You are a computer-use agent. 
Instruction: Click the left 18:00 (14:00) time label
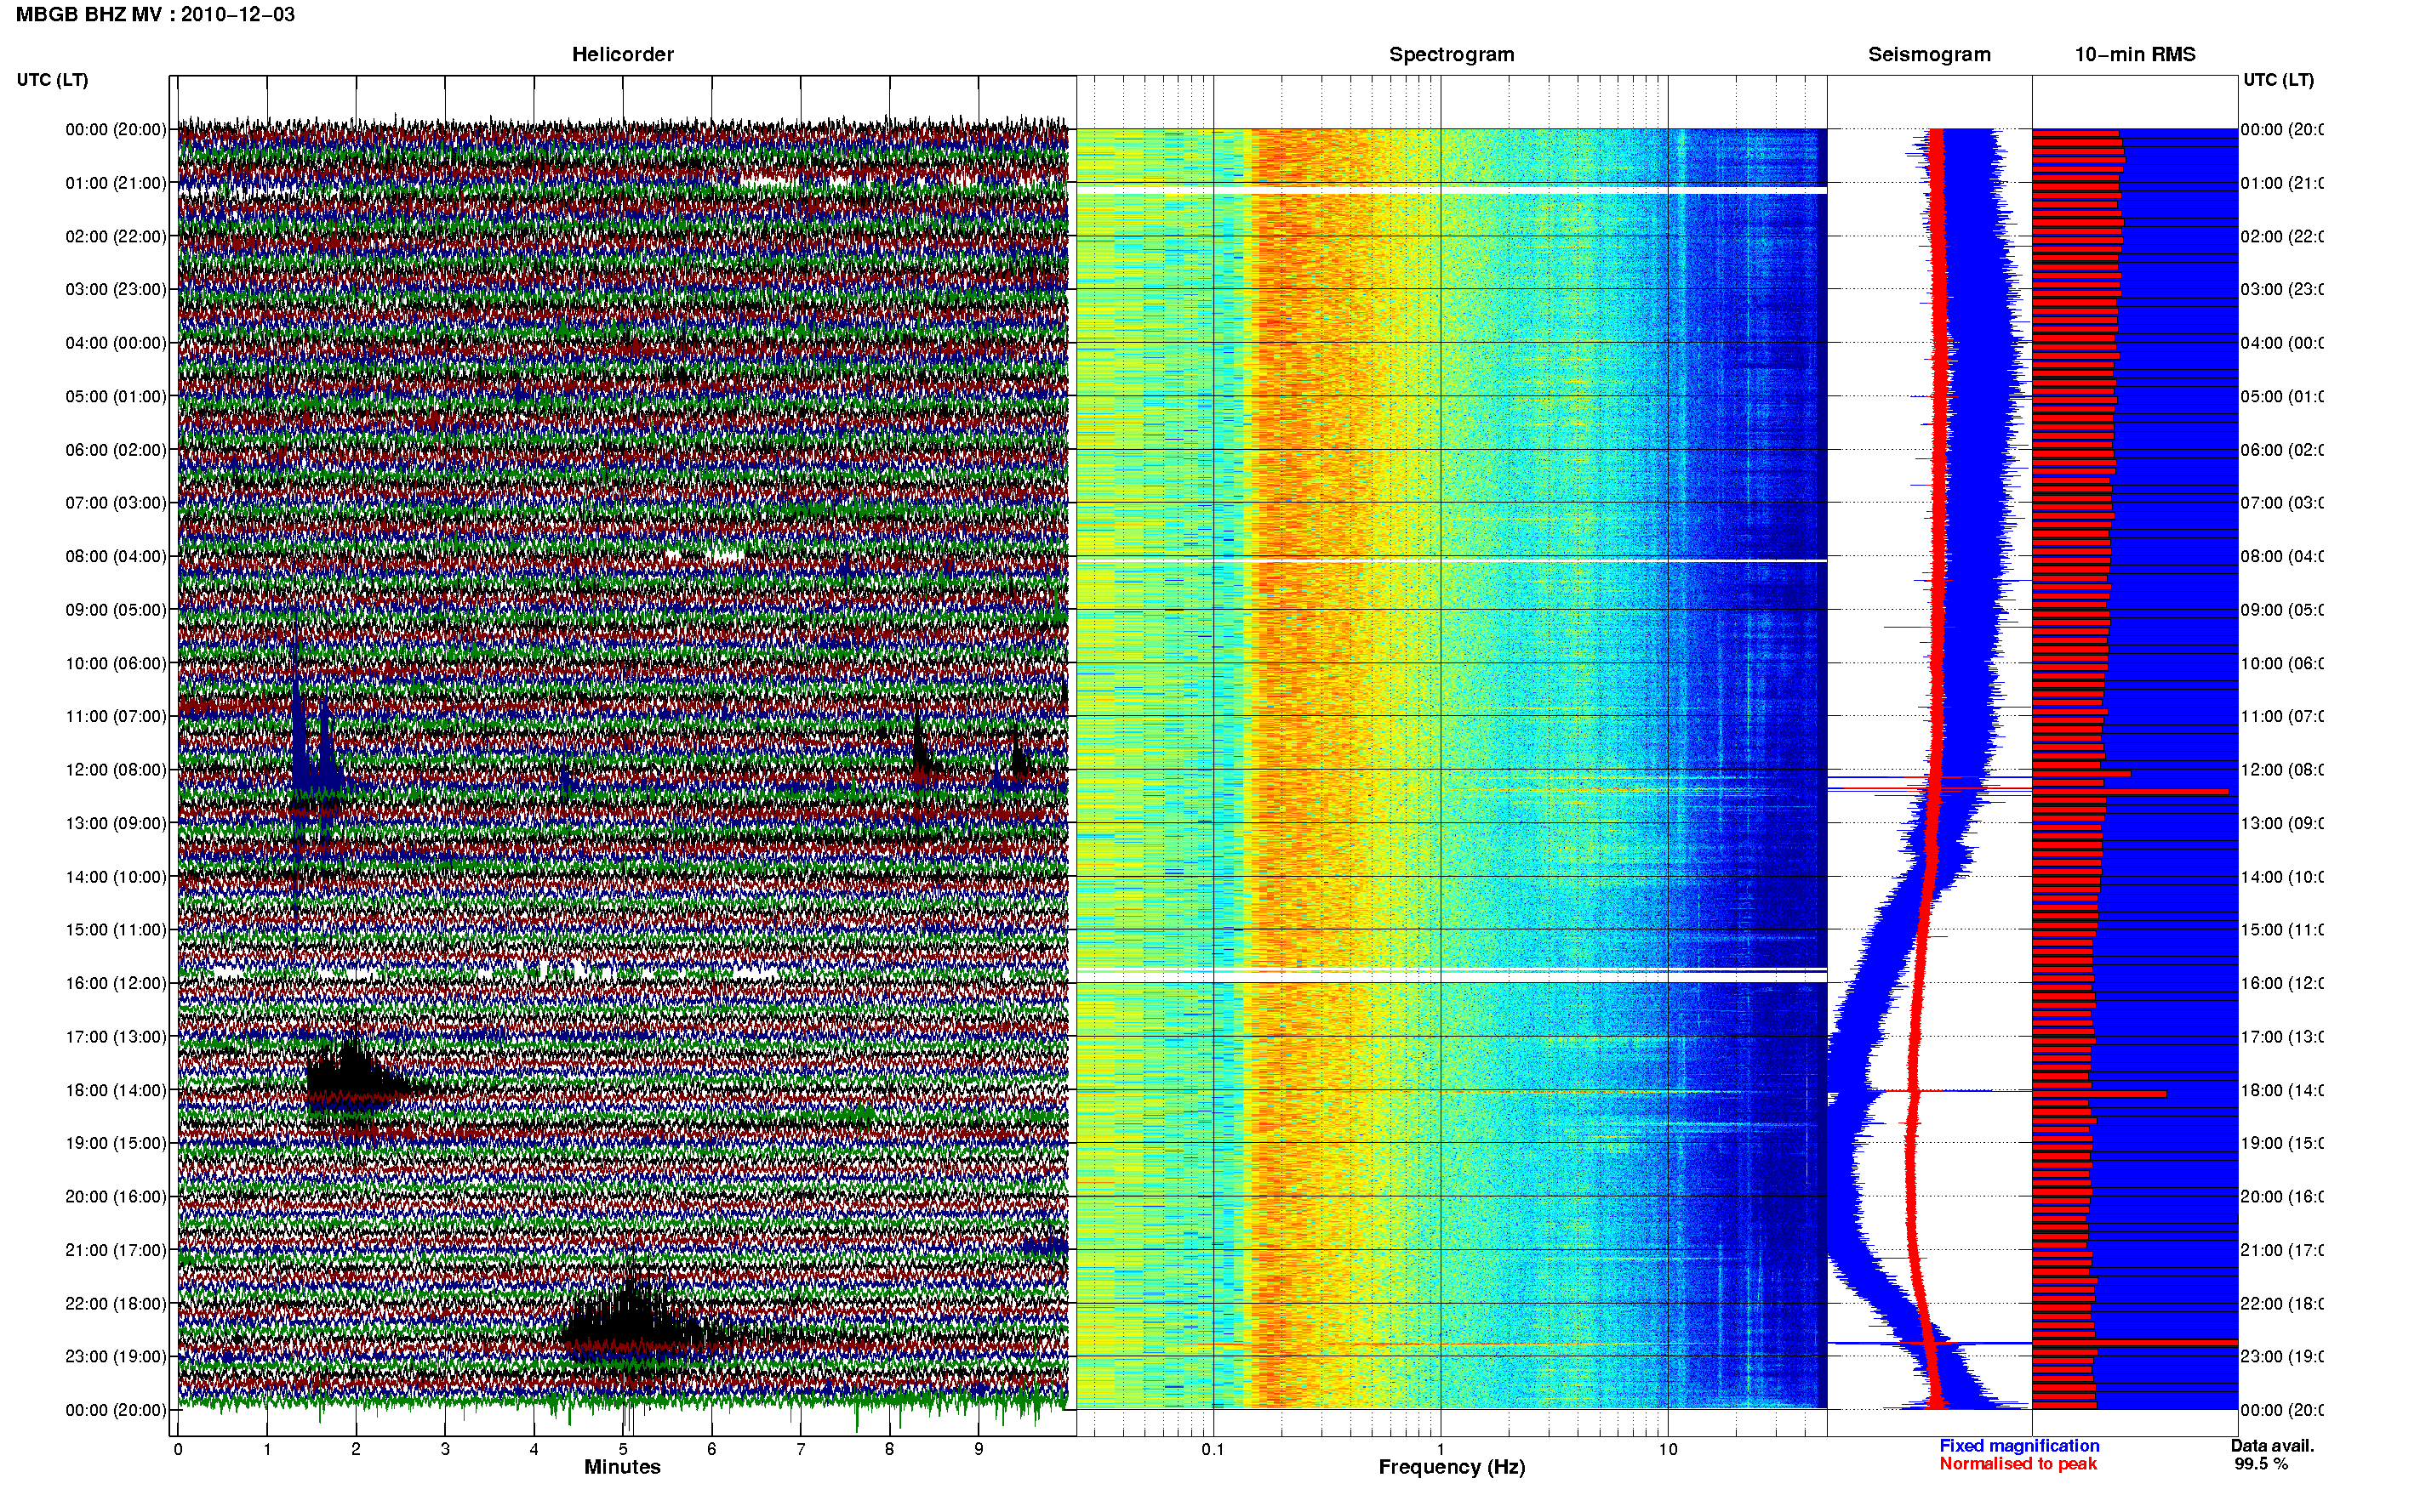click(116, 1090)
